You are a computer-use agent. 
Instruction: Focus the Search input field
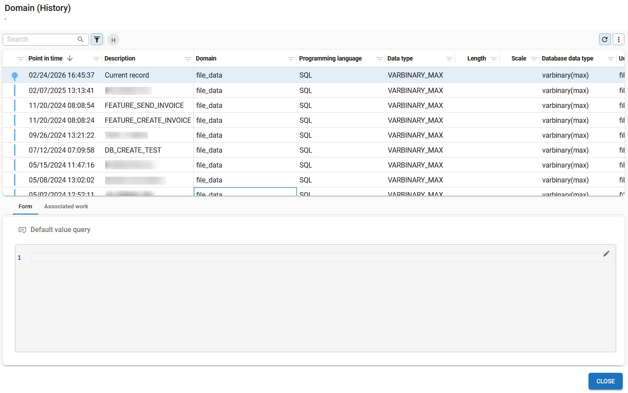[40, 39]
